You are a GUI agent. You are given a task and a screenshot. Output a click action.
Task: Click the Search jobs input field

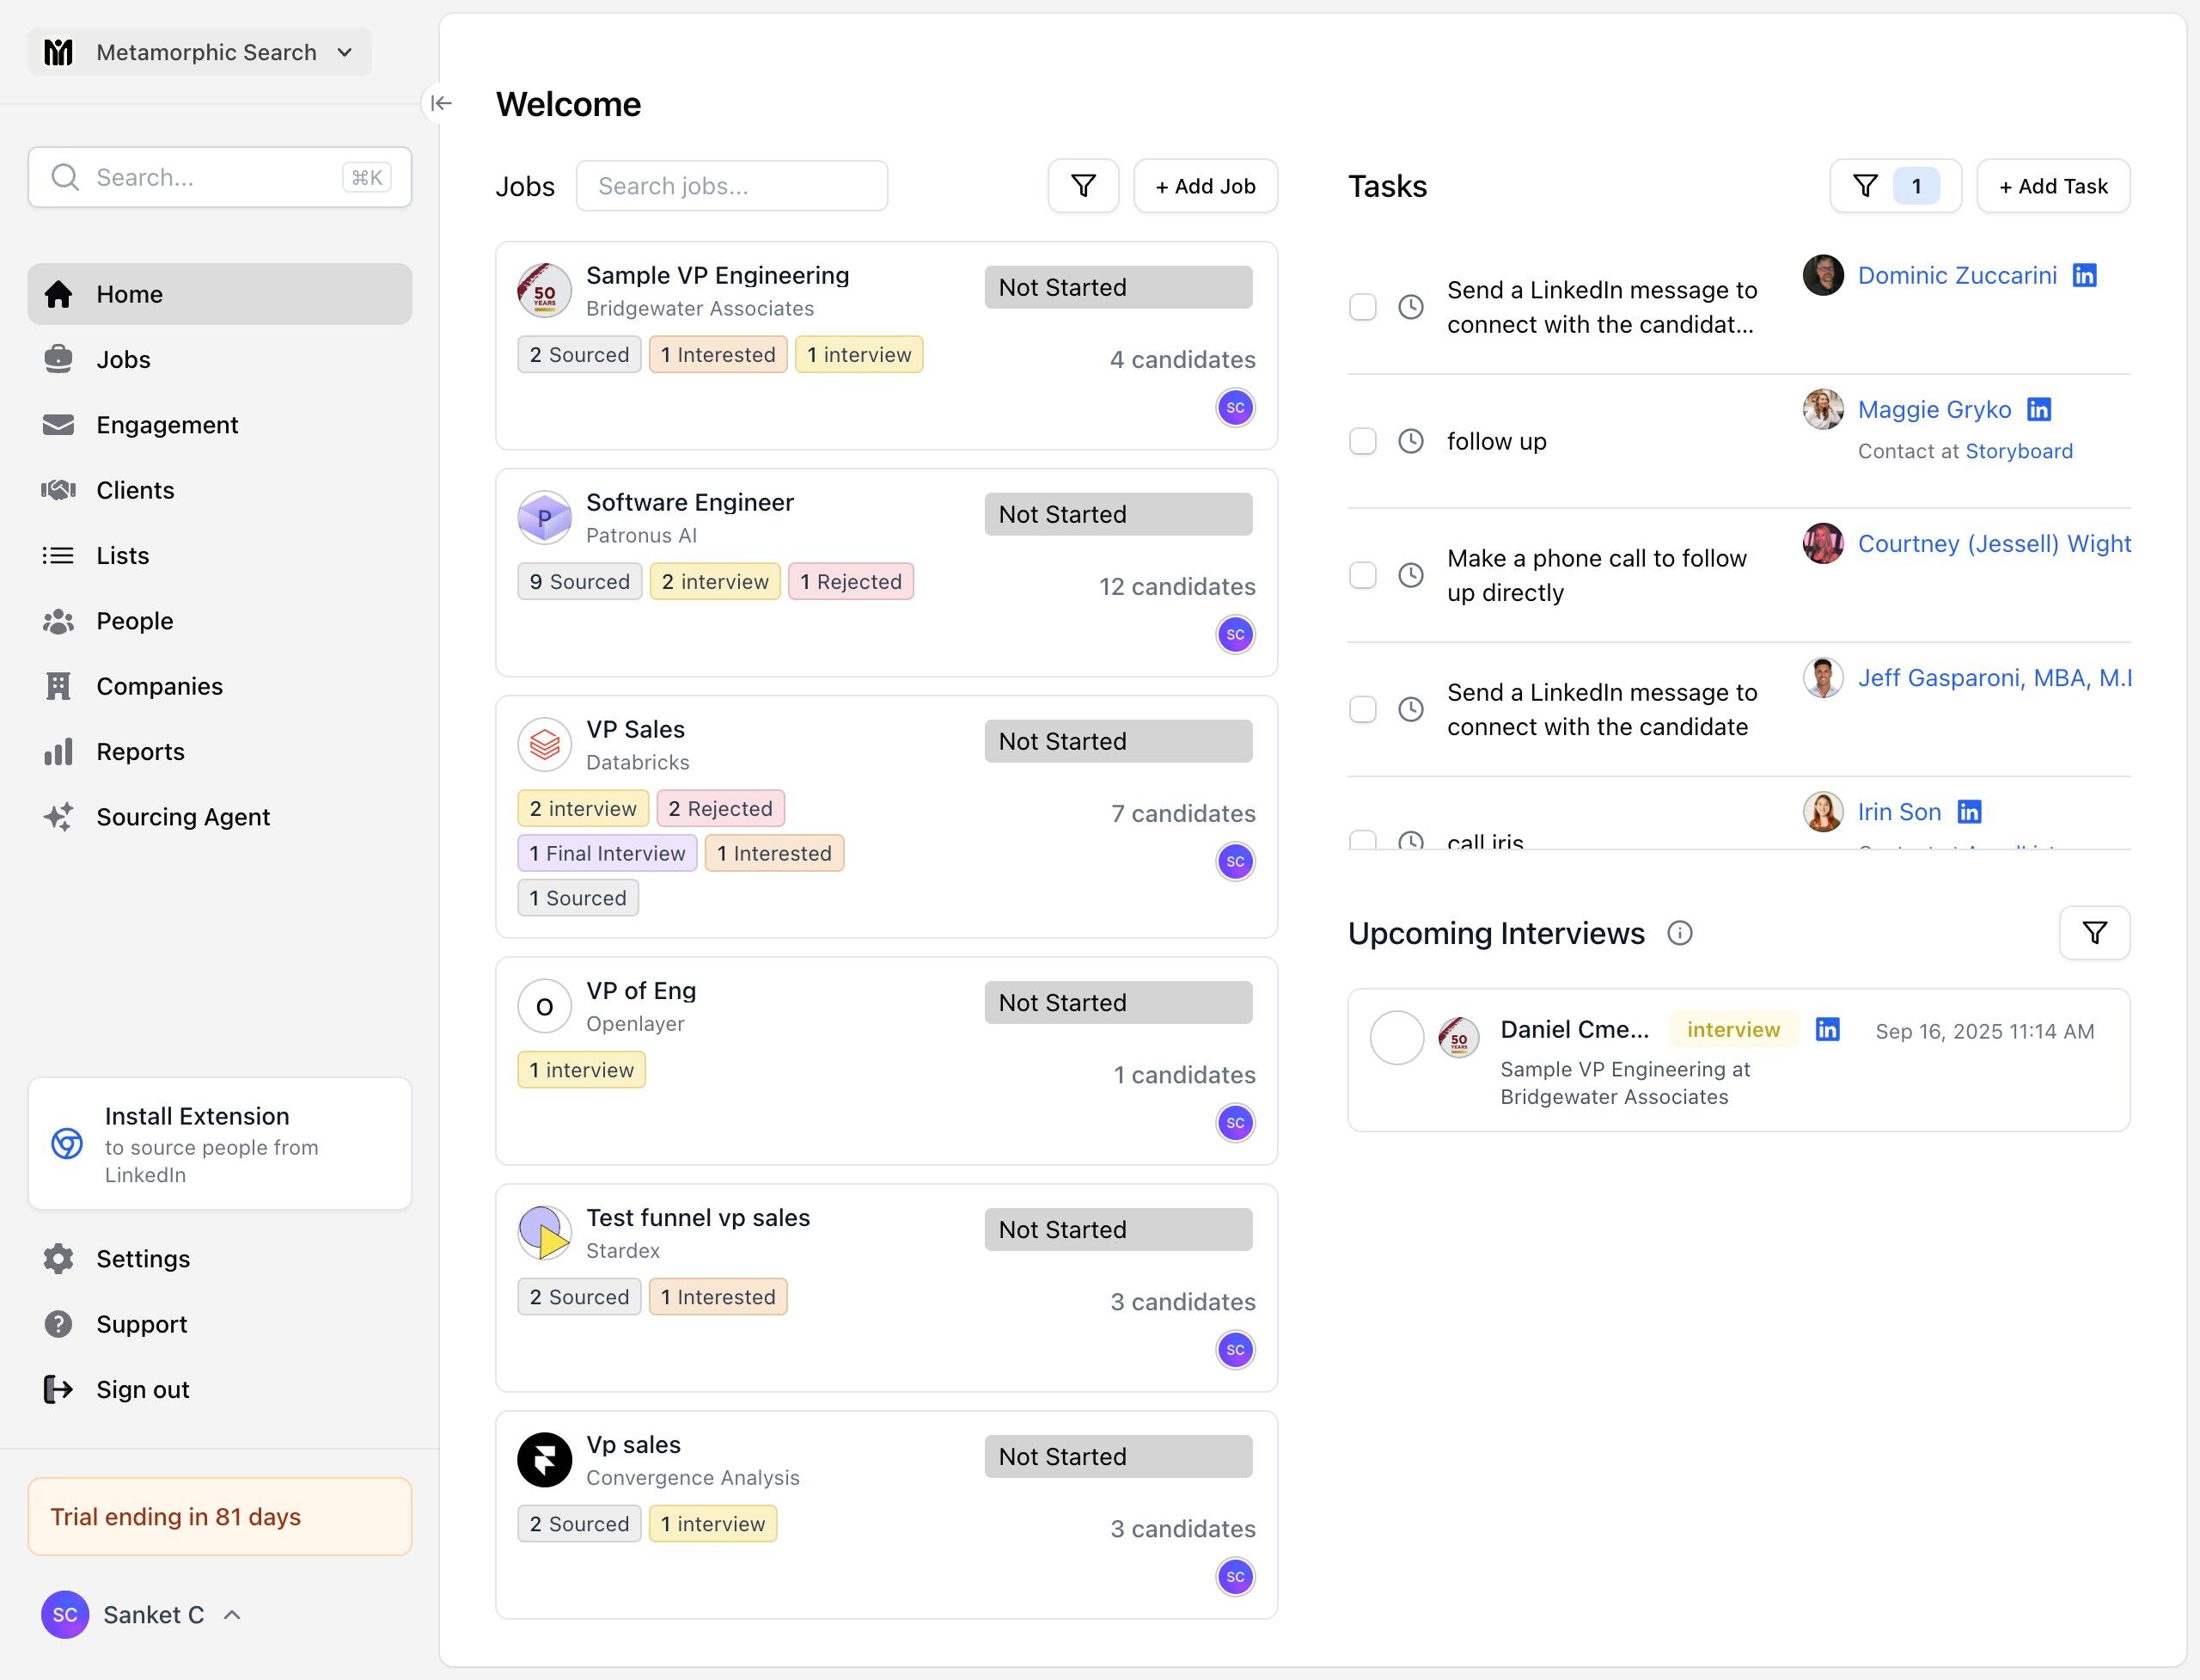[x=731, y=186]
